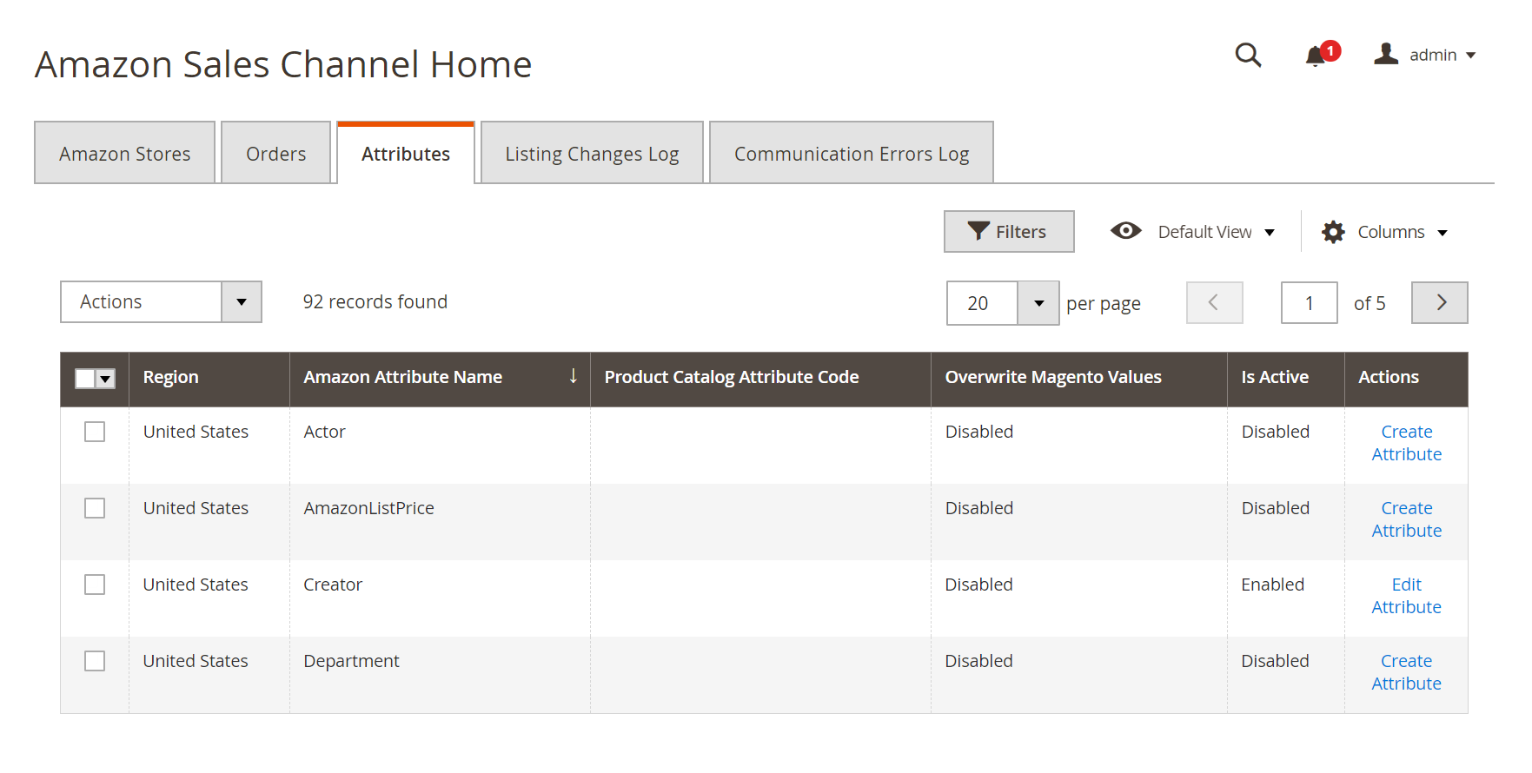Screen dimensions: 1532x773
Task: Switch to the Orders tab
Action: [276, 153]
